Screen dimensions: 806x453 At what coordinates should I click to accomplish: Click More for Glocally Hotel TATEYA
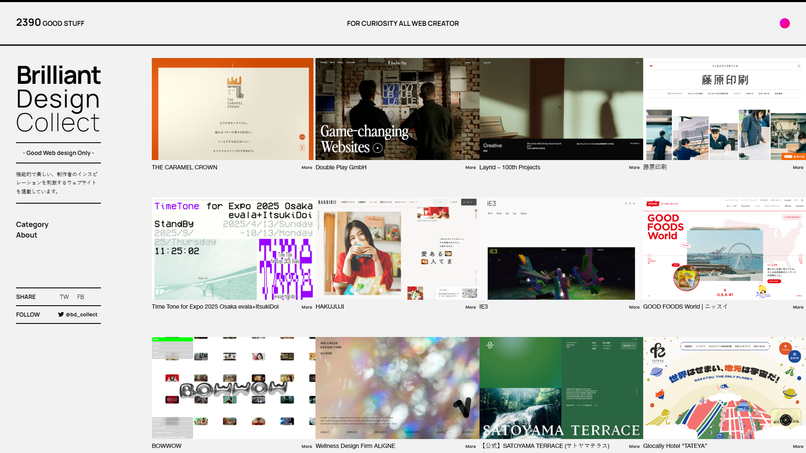pyautogui.click(x=798, y=447)
